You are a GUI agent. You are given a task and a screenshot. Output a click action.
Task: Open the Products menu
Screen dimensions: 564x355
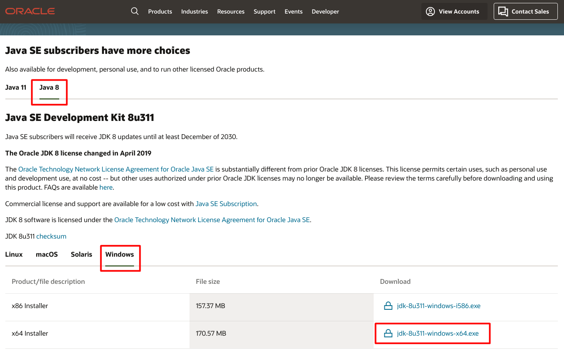[160, 12]
